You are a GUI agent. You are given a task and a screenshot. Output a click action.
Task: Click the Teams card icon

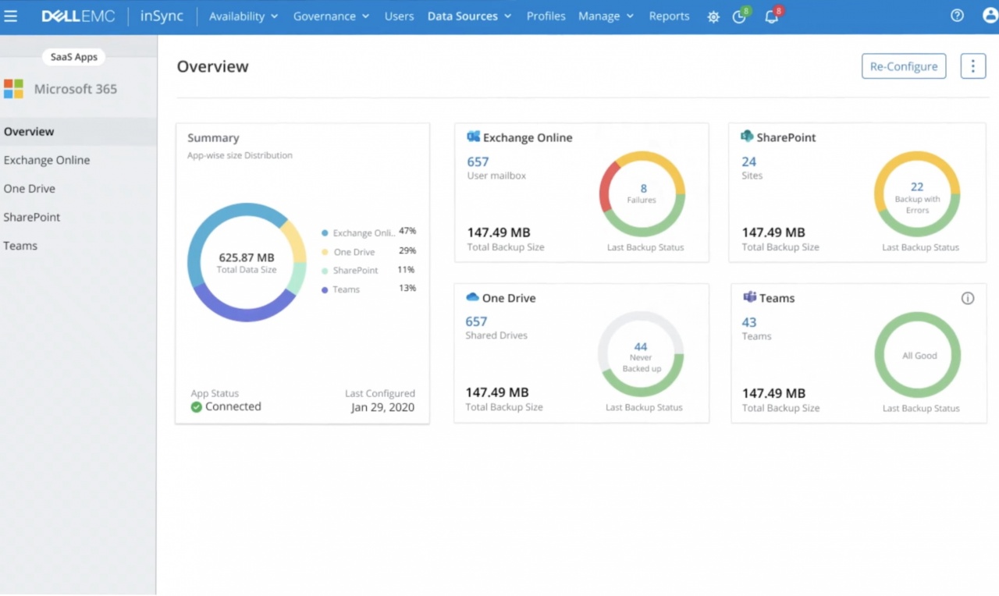749,297
